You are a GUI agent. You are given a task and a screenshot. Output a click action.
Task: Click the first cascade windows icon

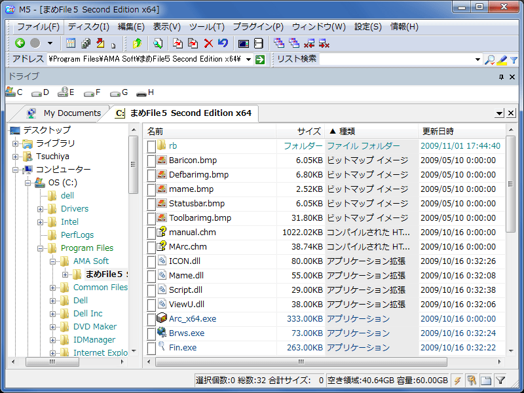tap(279, 43)
